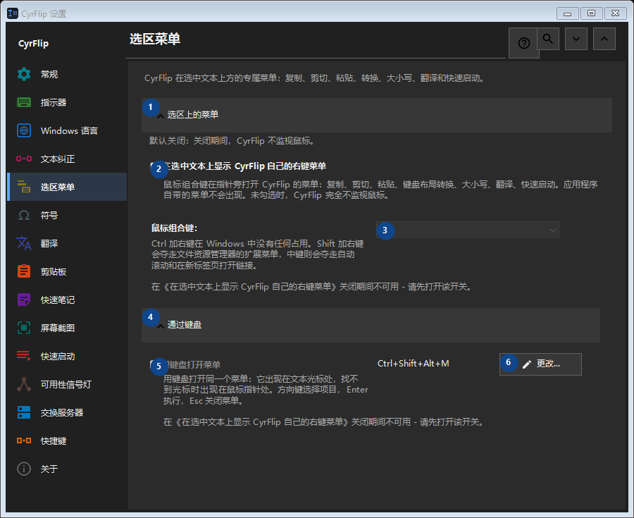
Task: Switch to the 指示器 page
Action: (x=67, y=102)
